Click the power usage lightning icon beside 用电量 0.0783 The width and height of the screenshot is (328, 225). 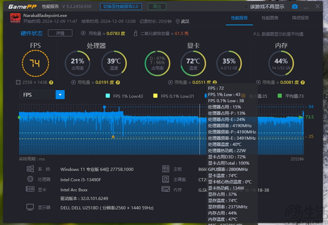pos(83,33)
